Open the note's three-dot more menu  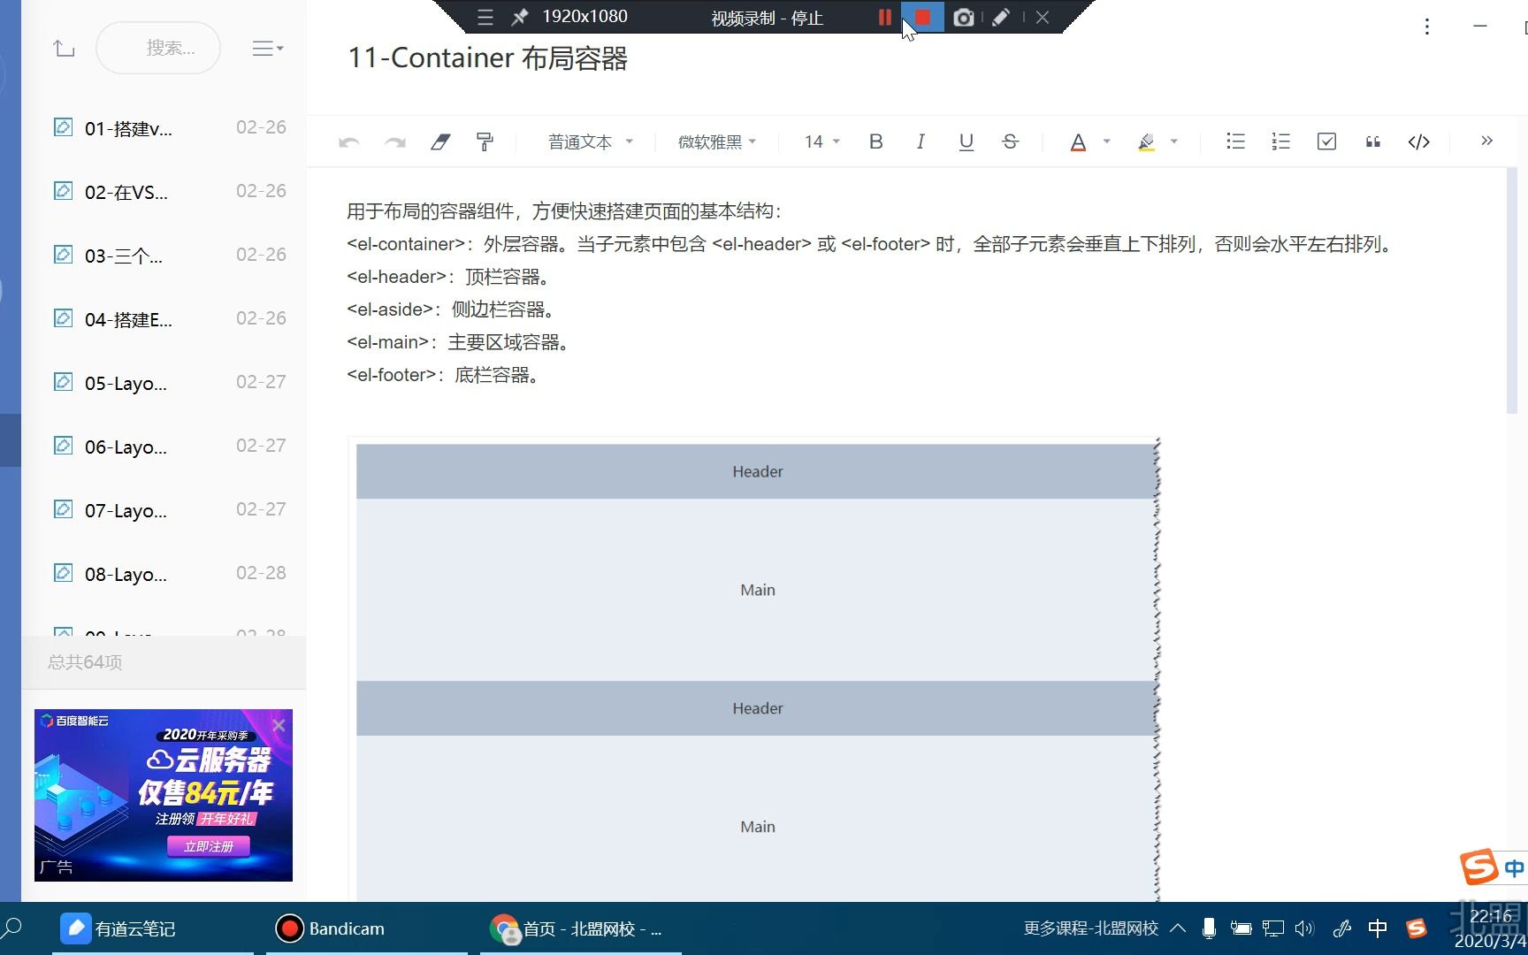click(x=1426, y=27)
